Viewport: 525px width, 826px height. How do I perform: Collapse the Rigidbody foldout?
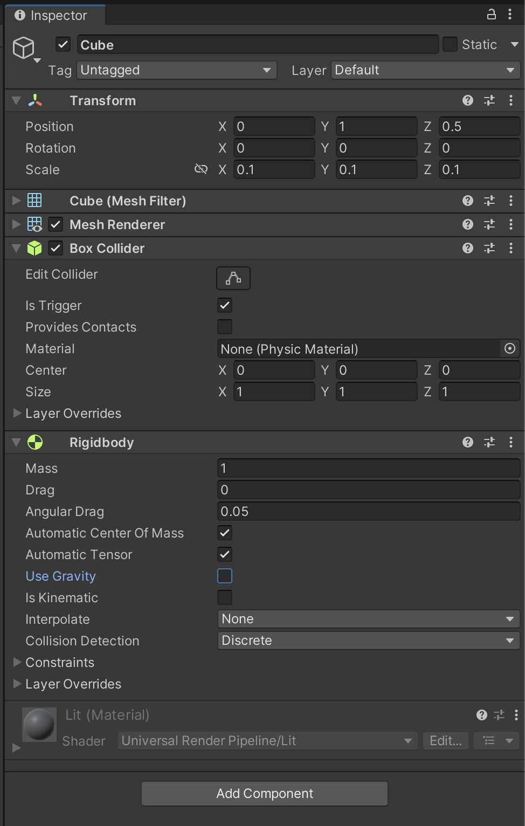point(16,442)
